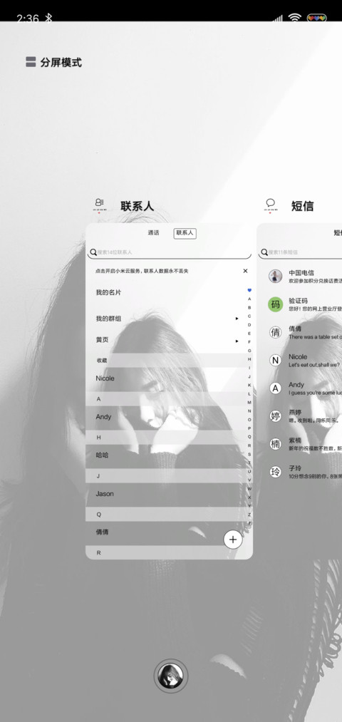The width and height of the screenshot is (342, 722).
Task: Jump to letter H in alphabet index
Action: point(249,359)
